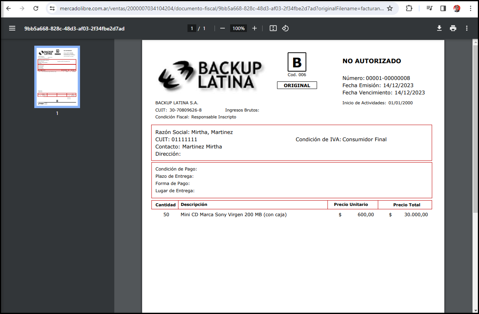Bookmark this page with the star icon

click(x=390, y=8)
